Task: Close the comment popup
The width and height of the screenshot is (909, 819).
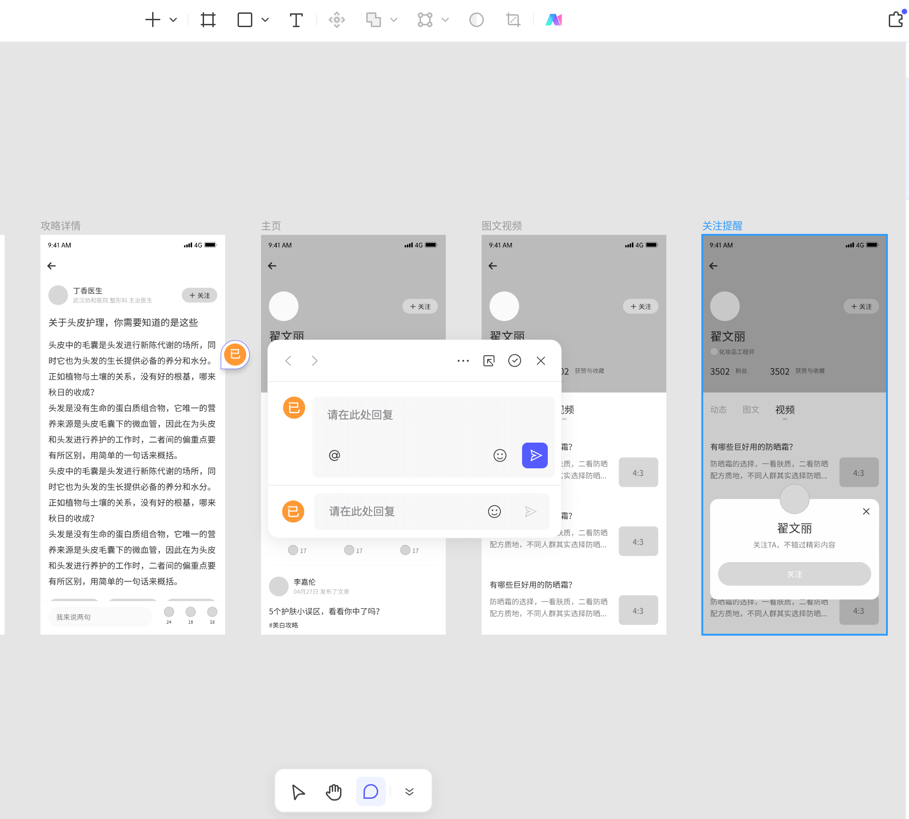Action: coord(541,361)
